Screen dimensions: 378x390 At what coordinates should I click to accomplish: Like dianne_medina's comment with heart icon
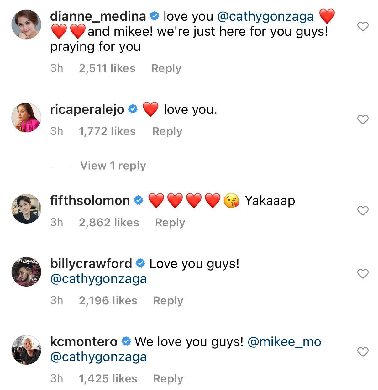pos(363,27)
